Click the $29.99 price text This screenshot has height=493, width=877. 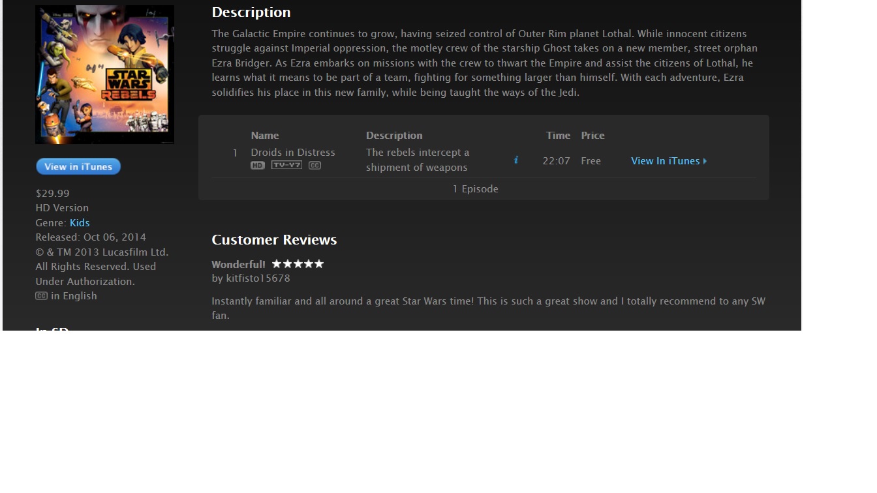click(52, 193)
